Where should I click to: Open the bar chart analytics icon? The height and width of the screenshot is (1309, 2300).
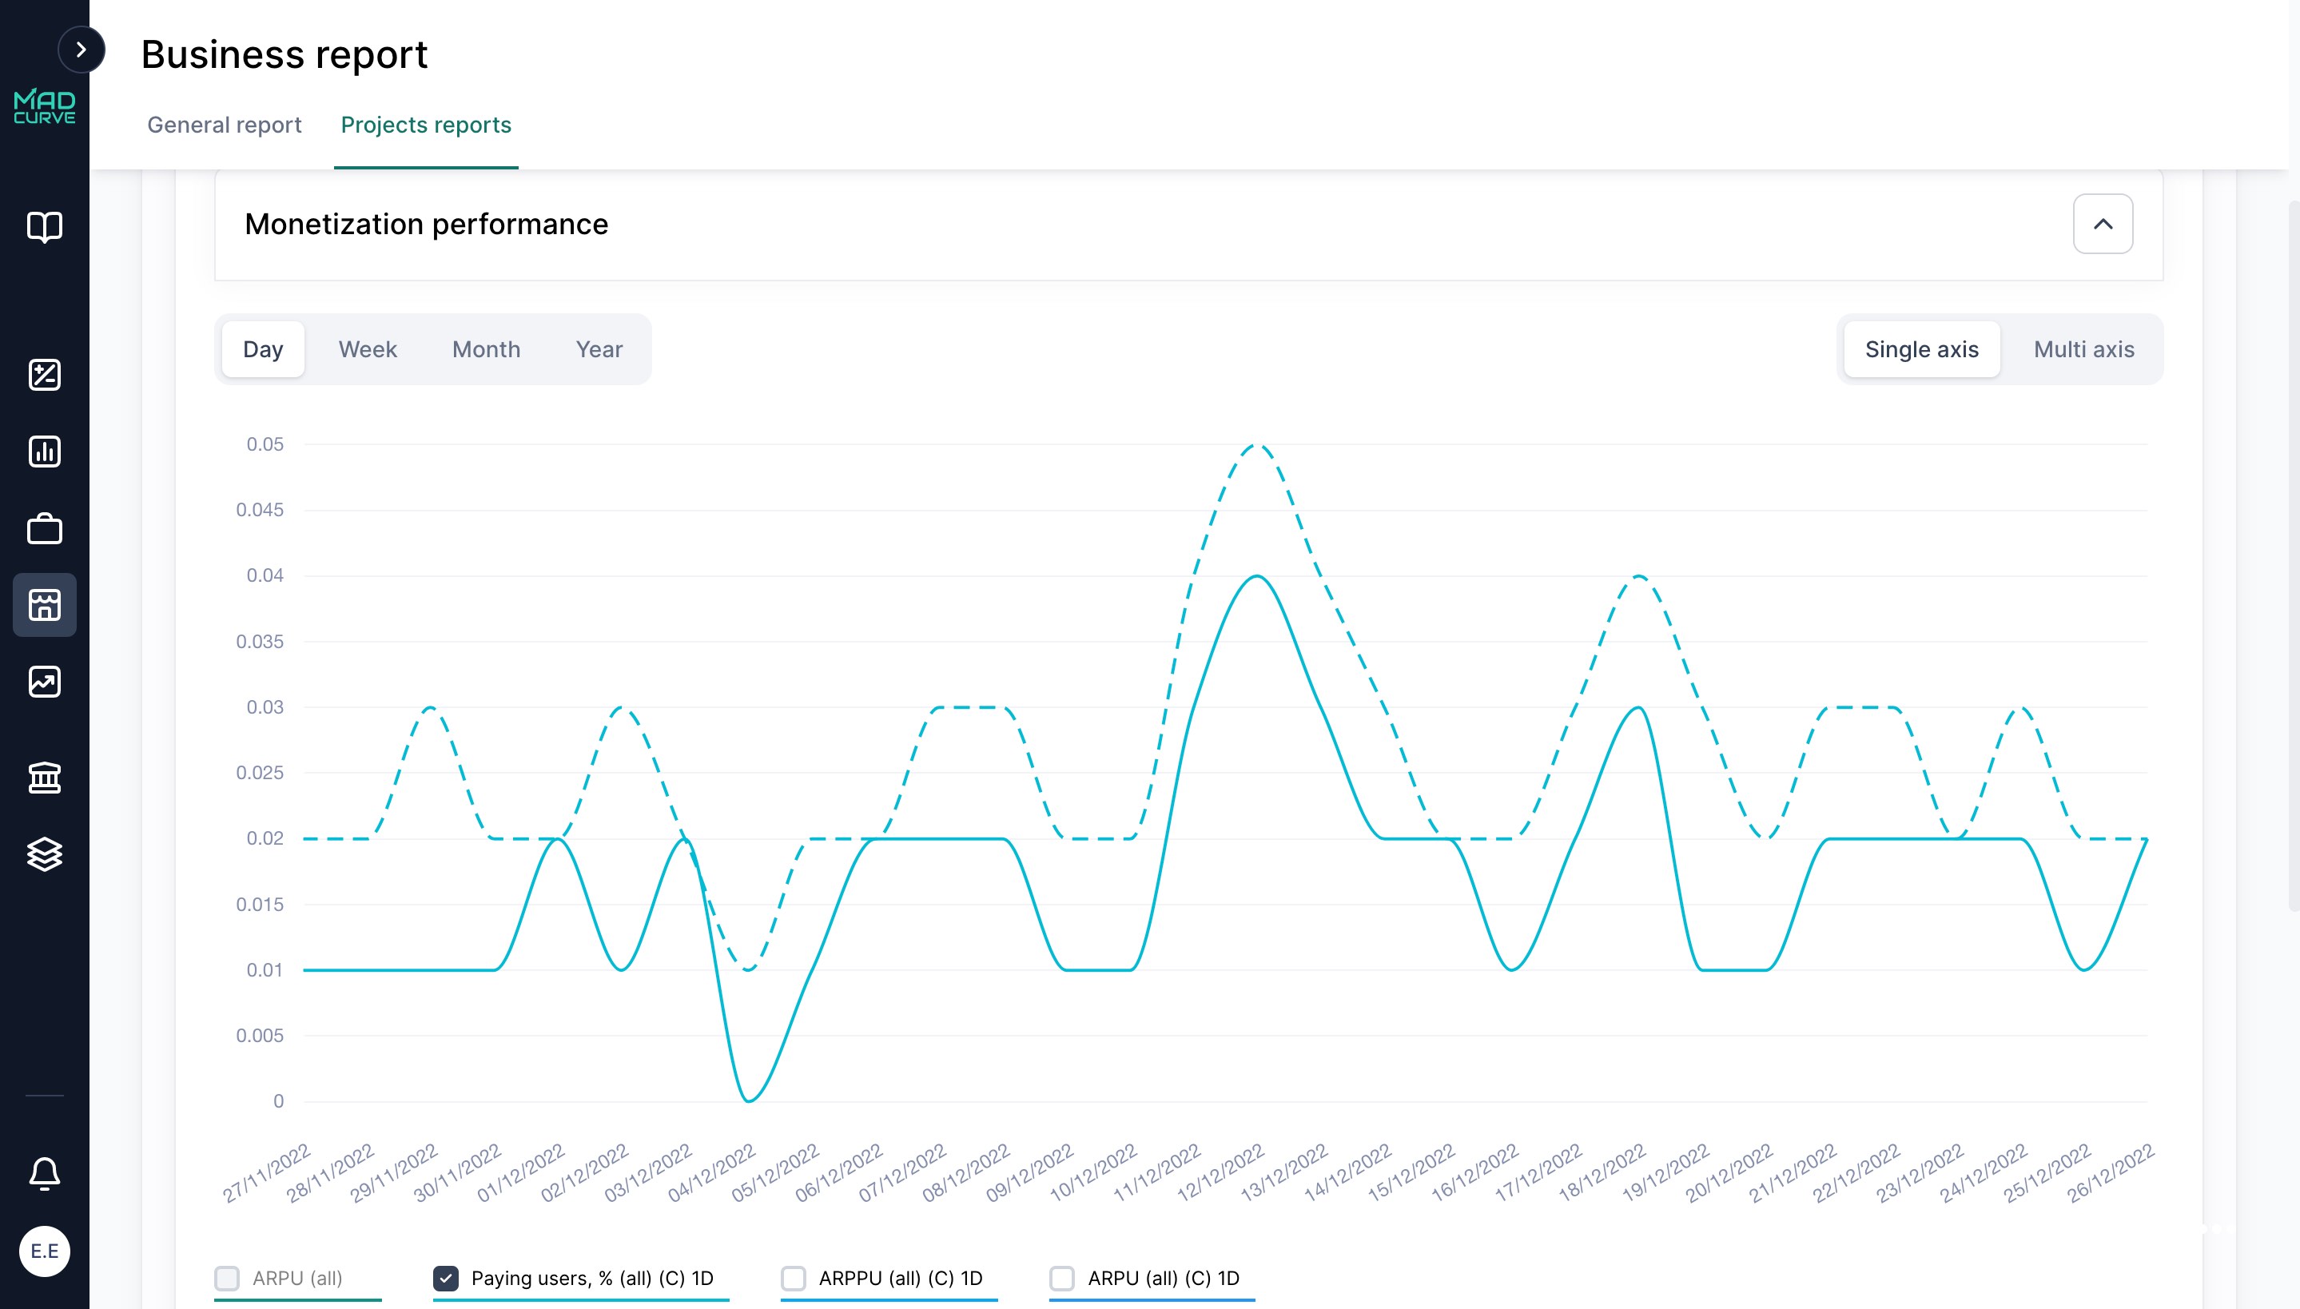pyautogui.click(x=44, y=452)
